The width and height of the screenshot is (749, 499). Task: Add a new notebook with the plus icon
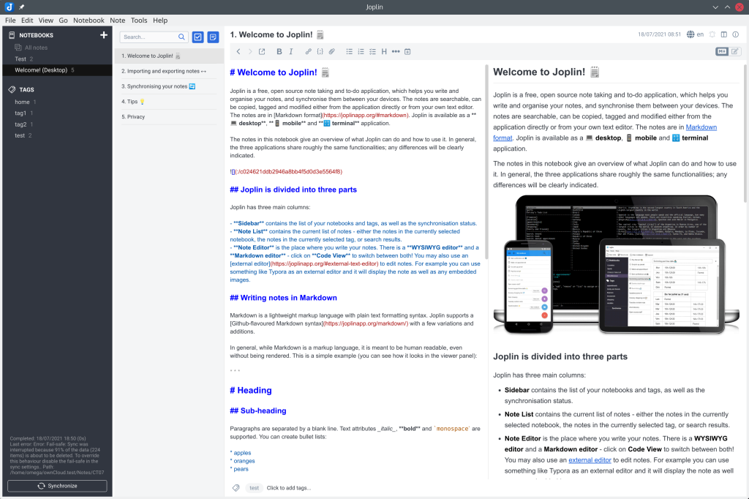click(x=104, y=35)
